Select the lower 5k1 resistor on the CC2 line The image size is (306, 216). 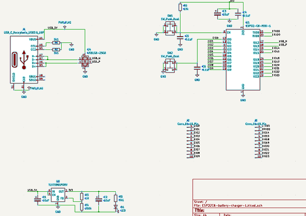56,49
